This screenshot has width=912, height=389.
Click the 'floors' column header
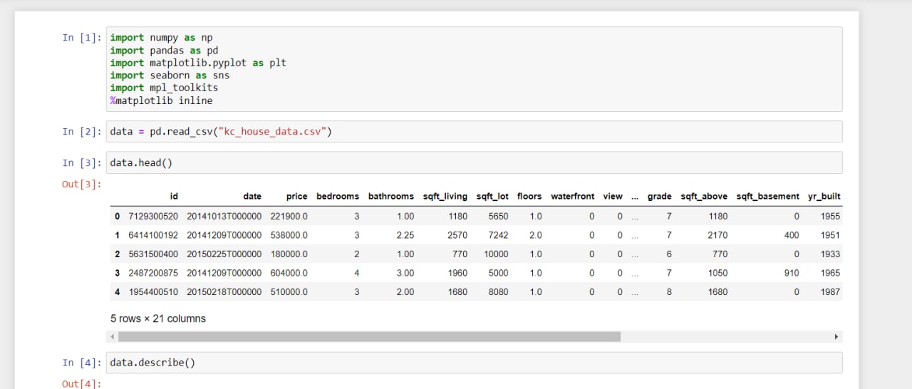pyautogui.click(x=529, y=196)
